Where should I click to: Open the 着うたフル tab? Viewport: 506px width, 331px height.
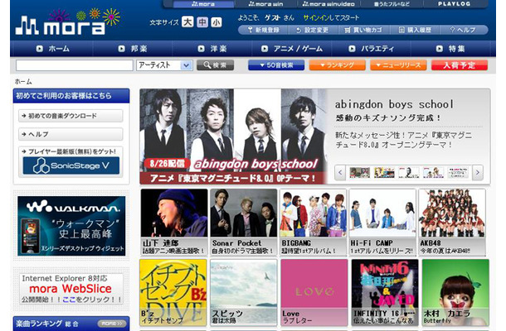pyautogui.click(x=392, y=4)
